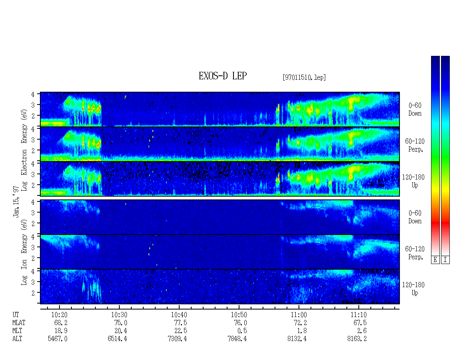Click the electron '120-180 Up' pitch angle label
This screenshot has height=349, width=451.
click(413, 181)
